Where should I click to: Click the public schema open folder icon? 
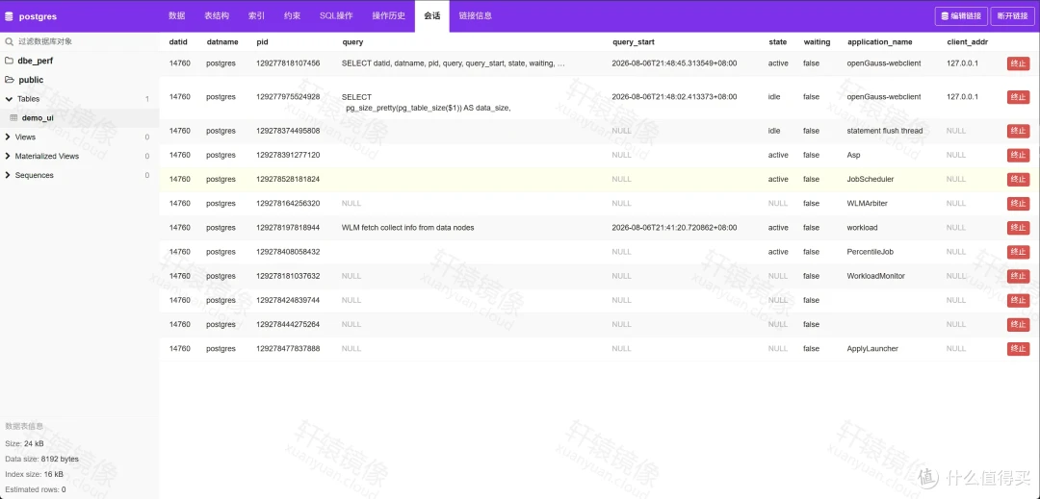coord(10,80)
